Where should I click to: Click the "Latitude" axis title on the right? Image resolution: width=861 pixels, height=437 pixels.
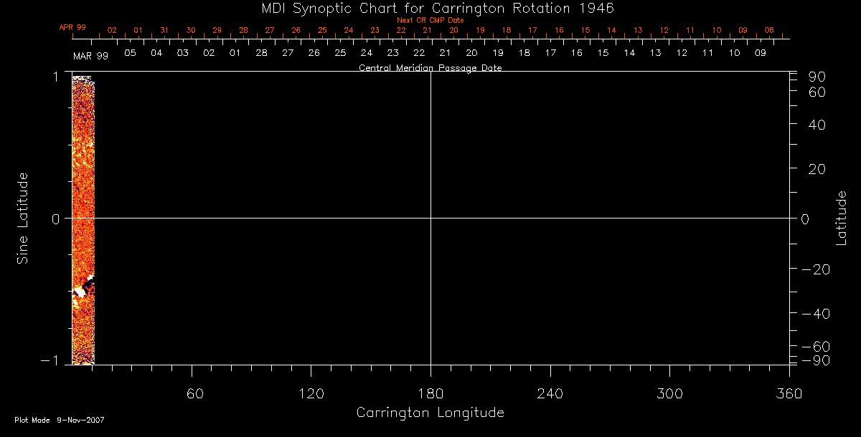(x=842, y=218)
